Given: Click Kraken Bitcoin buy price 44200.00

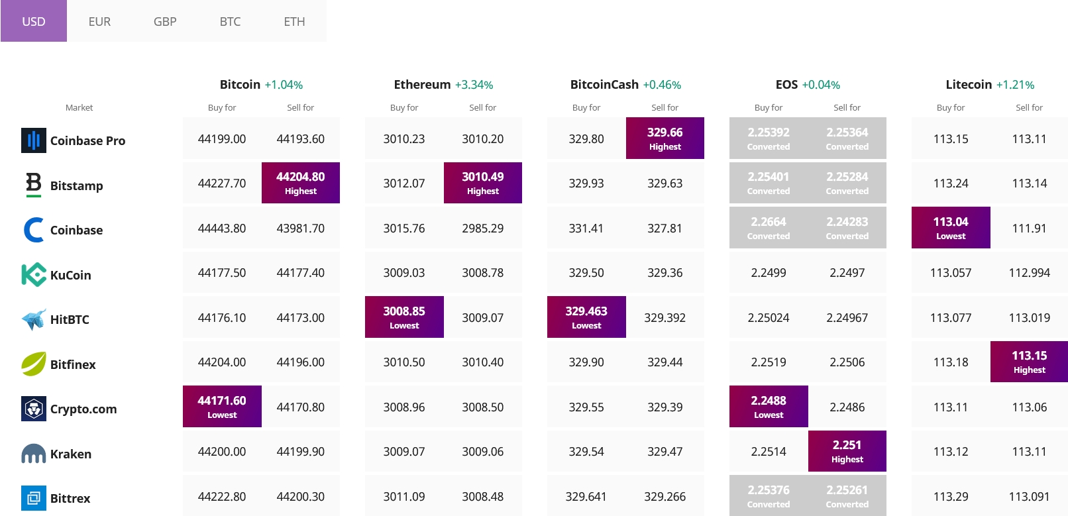Looking at the screenshot, I should (x=222, y=452).
